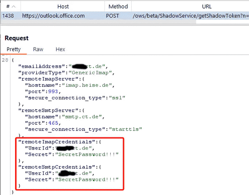Sort by the Host column header
The image size is (249, 195).
point(63,7)
